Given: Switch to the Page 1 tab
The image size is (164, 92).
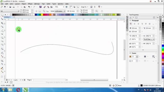Looking at the screenshot, I should point(29,80).
